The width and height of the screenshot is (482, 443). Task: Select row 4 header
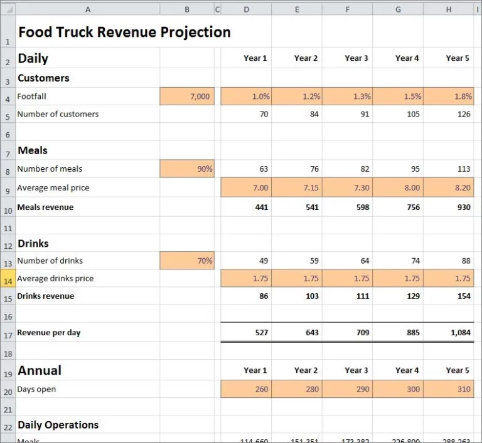(x=7, y=97)
